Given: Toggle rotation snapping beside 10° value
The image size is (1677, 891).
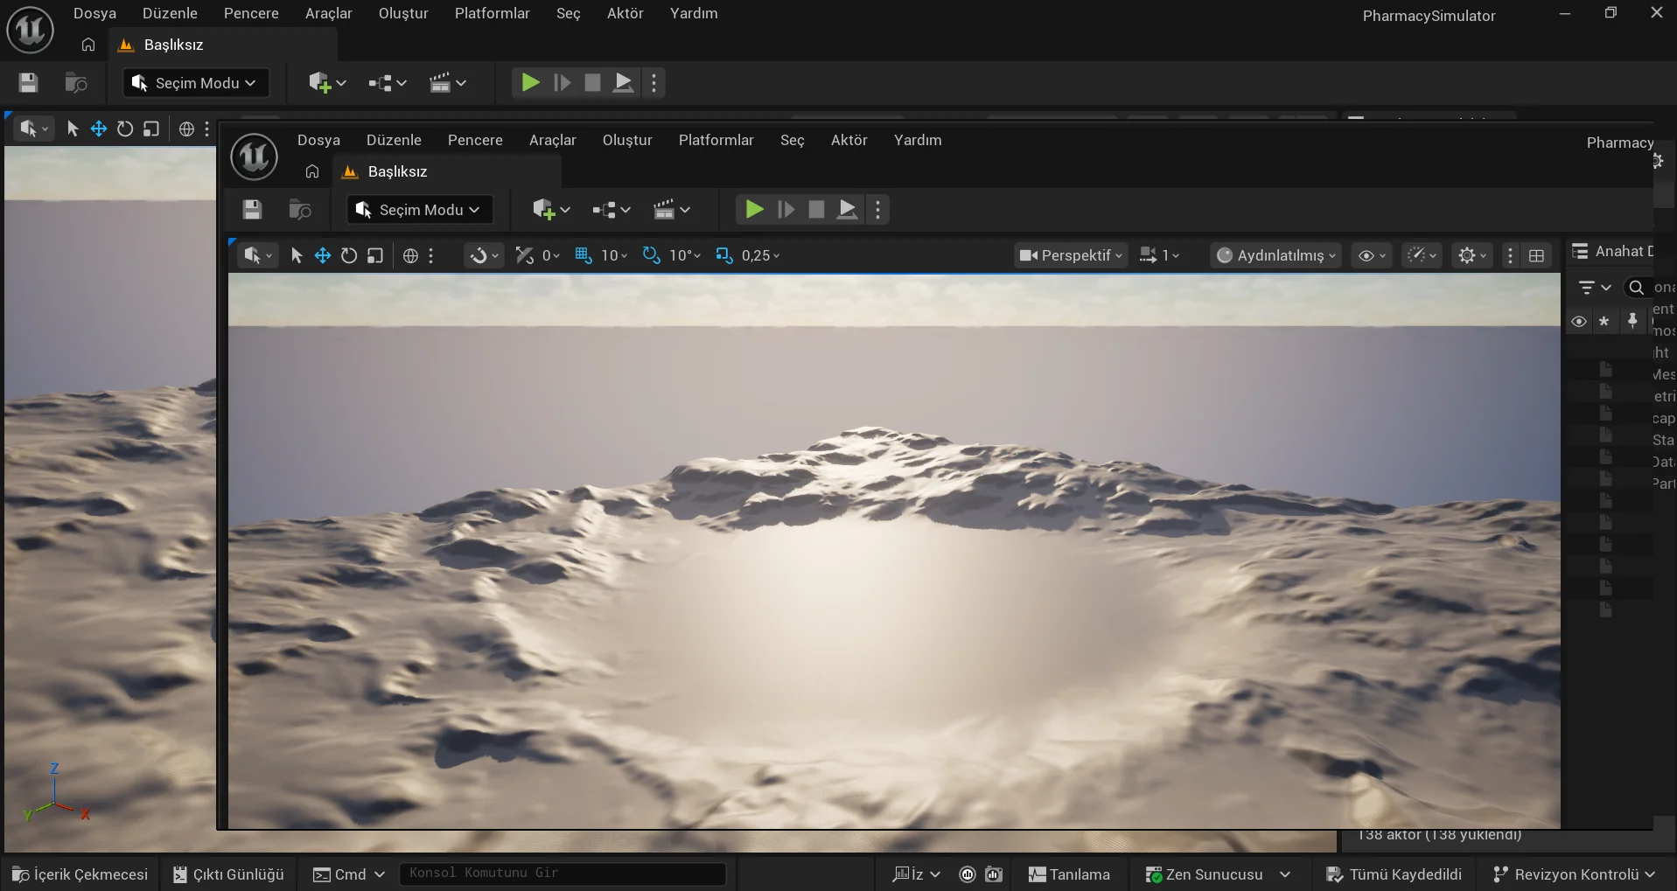Looking at the screenshot, I should (x=652, y=255).
